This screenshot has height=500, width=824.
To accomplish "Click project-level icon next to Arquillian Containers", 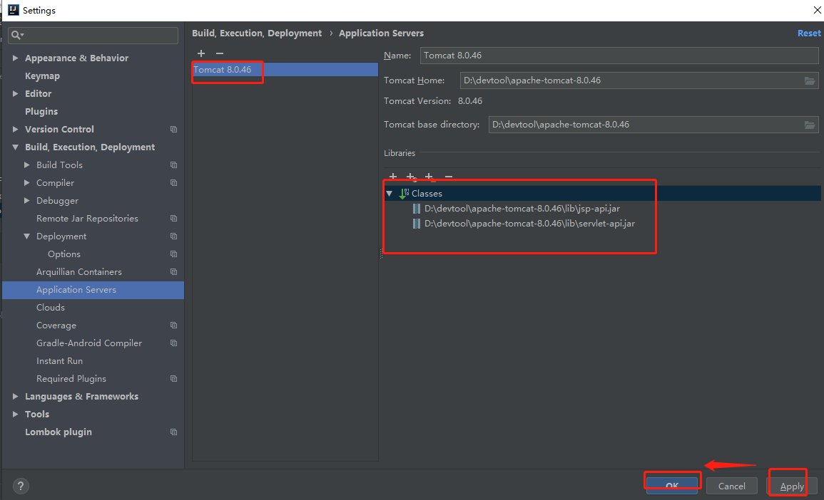I will click(x=173, y=272).
